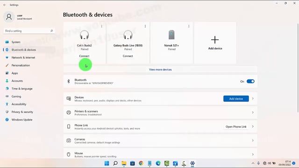This screenshot has height=168, width=299.
Task: Click the Add device plus tile
Action: 215,43
